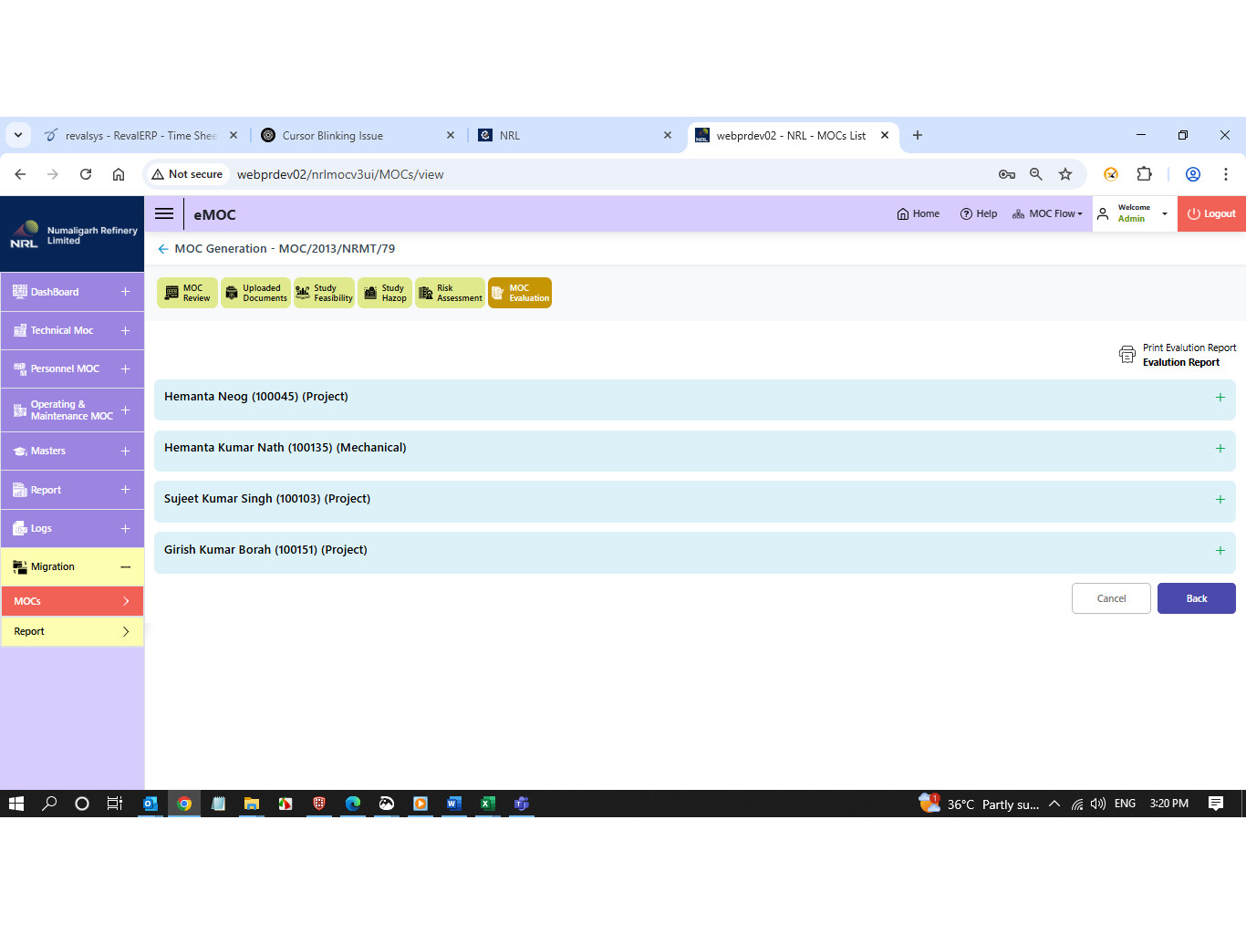Screen dimensions: 1246x934
Task: Switch to the Risk Assessment tab
Action: 450,293
